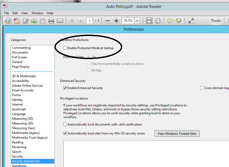Enable Protected Mode at startup
Viewport: 229px width, 167px height.
pos(65,48)
